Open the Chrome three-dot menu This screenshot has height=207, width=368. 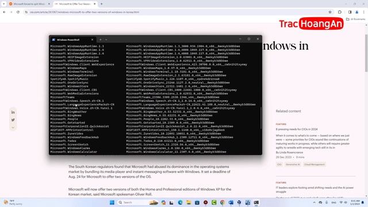pyautogui.click(x=364, y=12)
